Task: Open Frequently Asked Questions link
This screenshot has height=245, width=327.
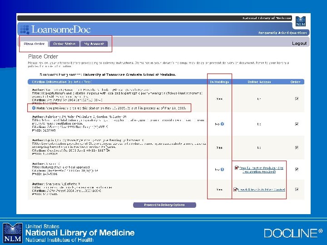Action: point(282,33)
